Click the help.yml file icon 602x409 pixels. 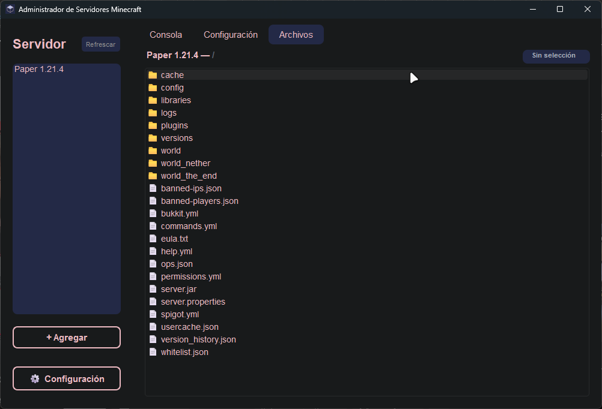tap(153, 251)
